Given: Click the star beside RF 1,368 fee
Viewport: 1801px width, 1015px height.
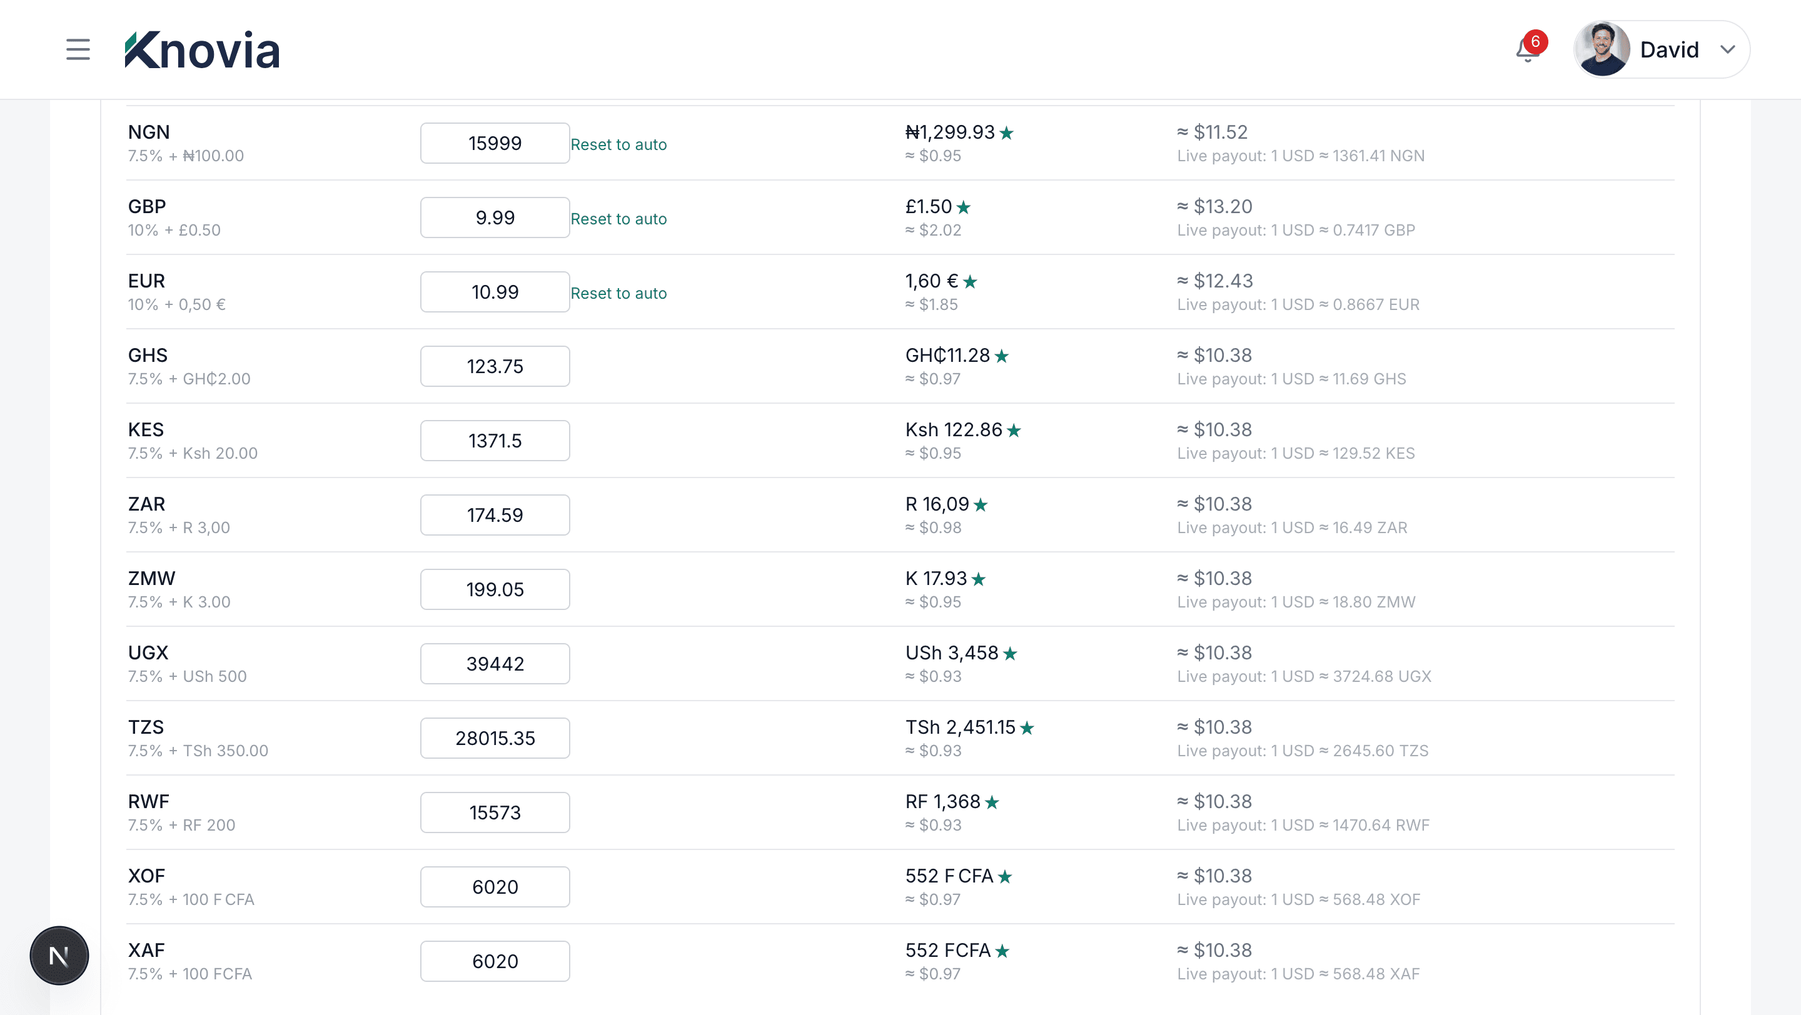Looking at the screenshot, I should coord(991,802).
